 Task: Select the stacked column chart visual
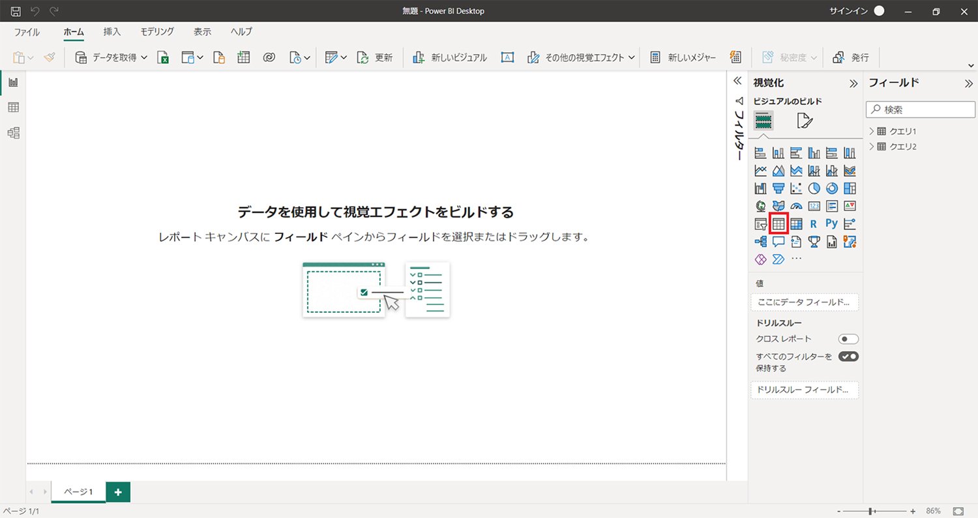pyautogui.click(x=778, y=153)
